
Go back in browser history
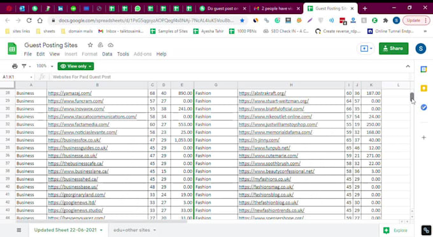(x=8, y=20)
